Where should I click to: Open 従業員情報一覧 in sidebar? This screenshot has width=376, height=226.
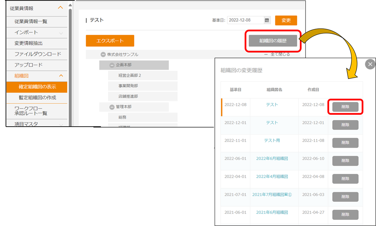tap(31, 21)
